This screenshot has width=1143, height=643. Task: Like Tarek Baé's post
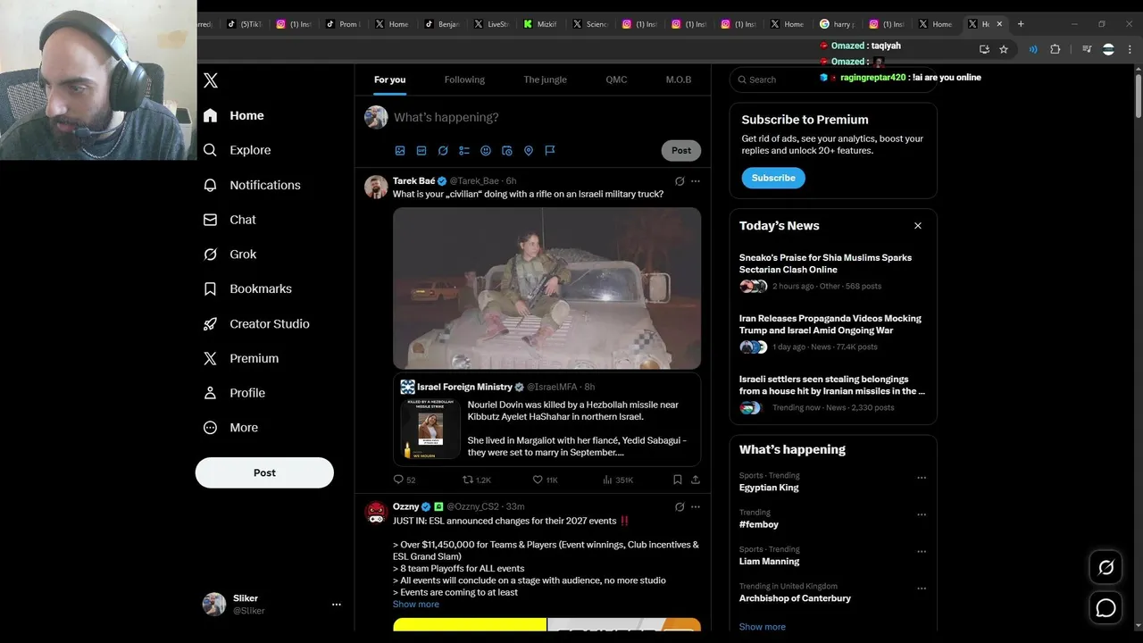pos(545,480)
